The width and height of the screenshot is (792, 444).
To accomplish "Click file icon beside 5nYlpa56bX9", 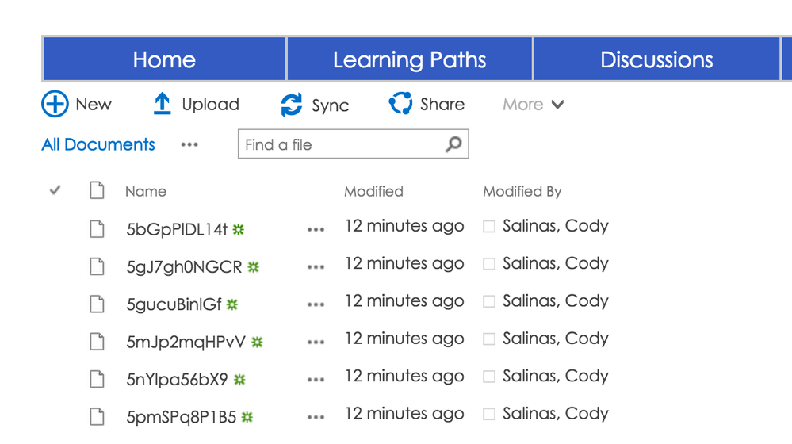I will click(x=97, y=379).
